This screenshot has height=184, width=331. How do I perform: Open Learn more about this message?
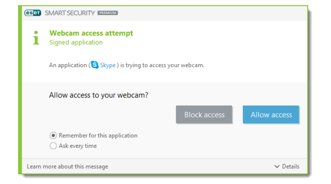[x=68, y=167]
